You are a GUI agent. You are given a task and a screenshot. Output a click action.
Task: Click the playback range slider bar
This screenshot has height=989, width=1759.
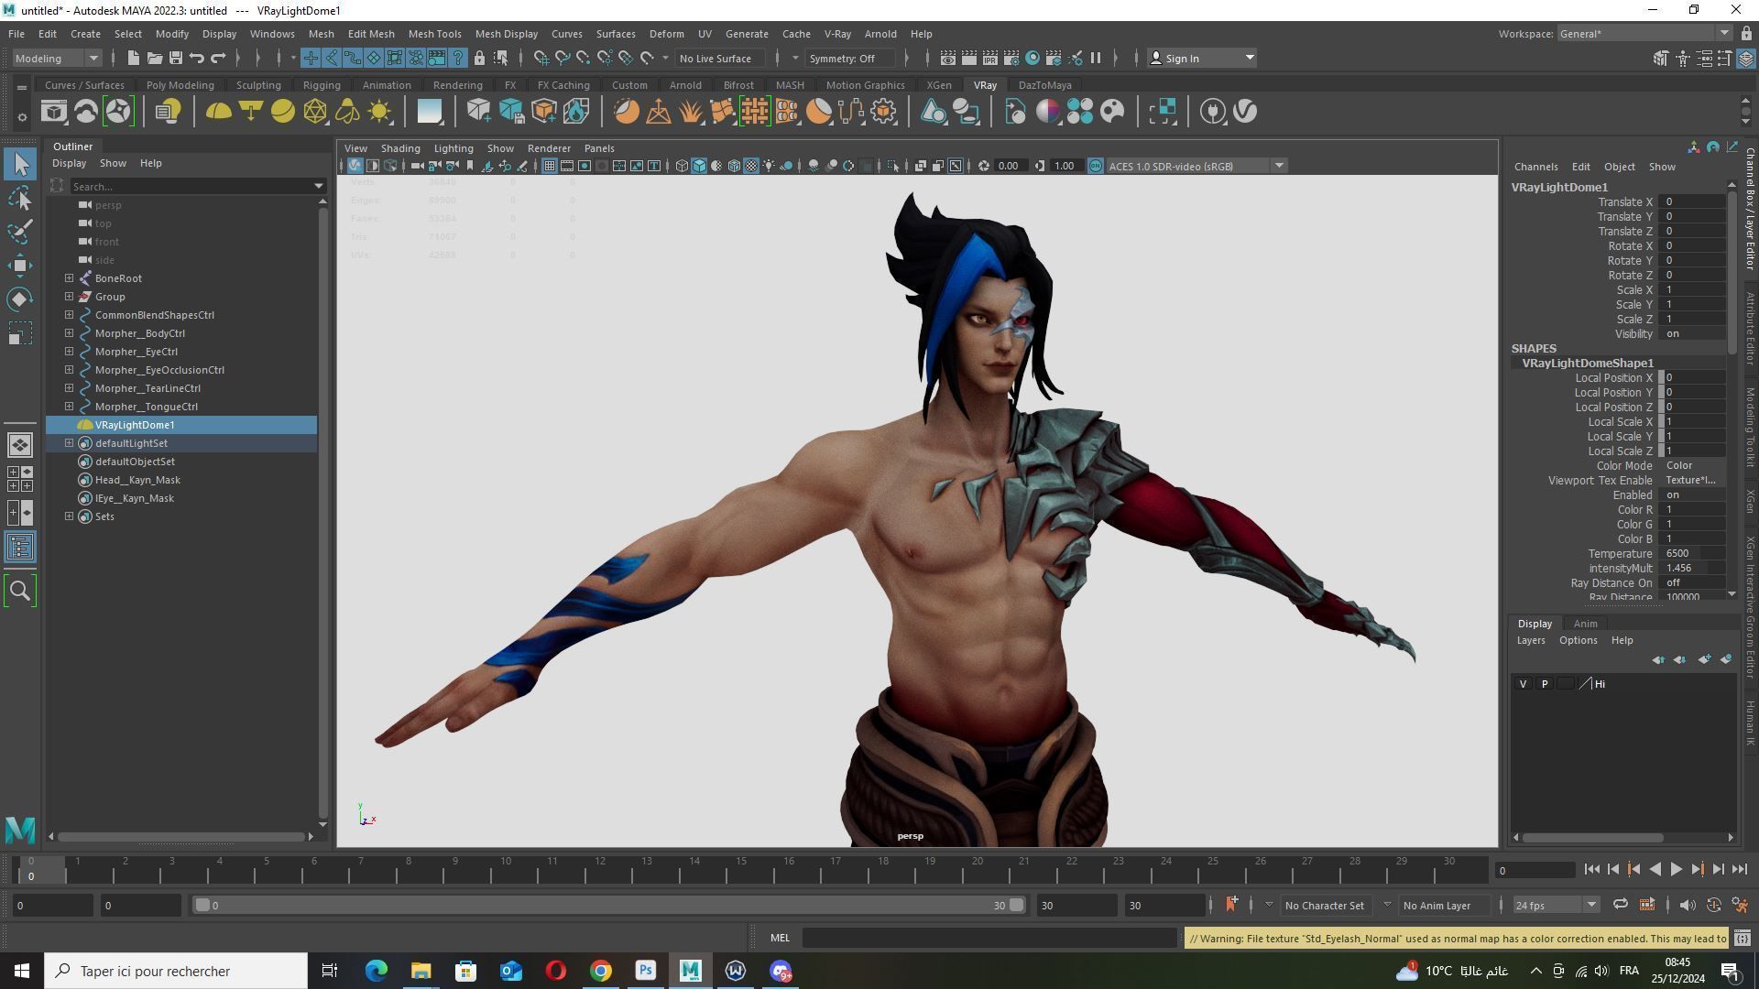point(609,905)
